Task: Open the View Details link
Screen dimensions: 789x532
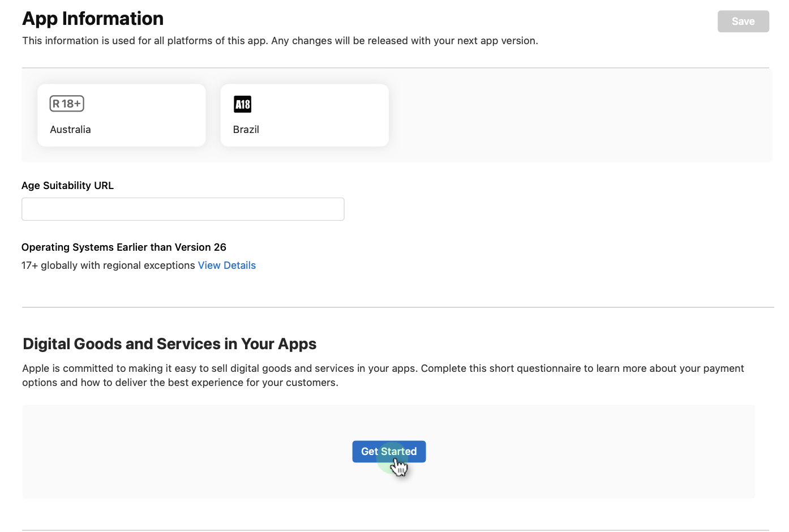Action: [x=227, y=265]
